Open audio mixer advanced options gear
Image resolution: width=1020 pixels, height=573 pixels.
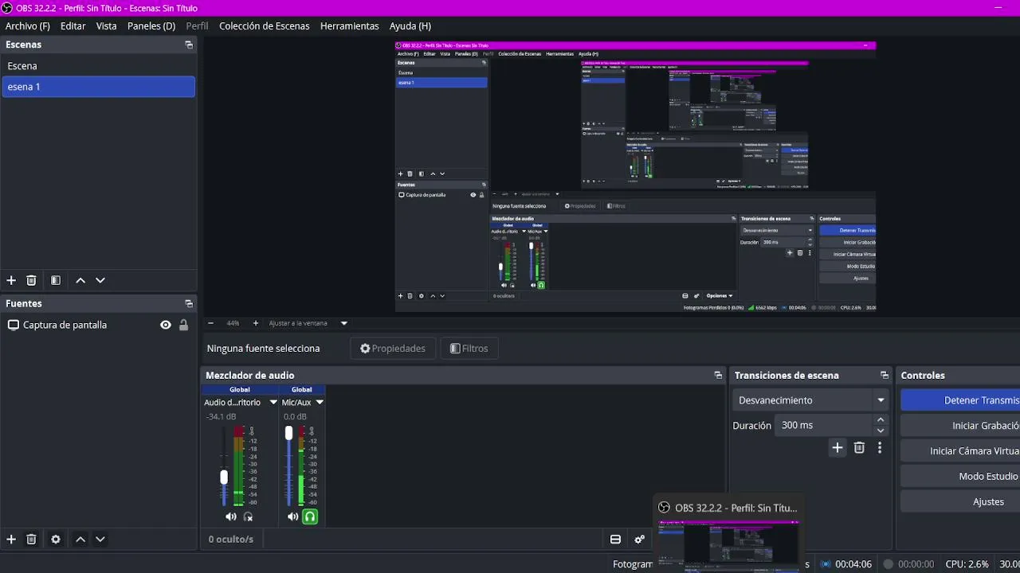pos(639,540)
